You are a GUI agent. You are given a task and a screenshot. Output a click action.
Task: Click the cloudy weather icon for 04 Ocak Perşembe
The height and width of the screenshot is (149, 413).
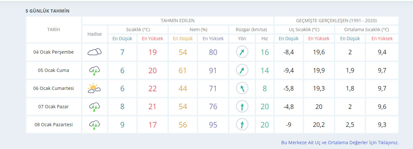94,52
